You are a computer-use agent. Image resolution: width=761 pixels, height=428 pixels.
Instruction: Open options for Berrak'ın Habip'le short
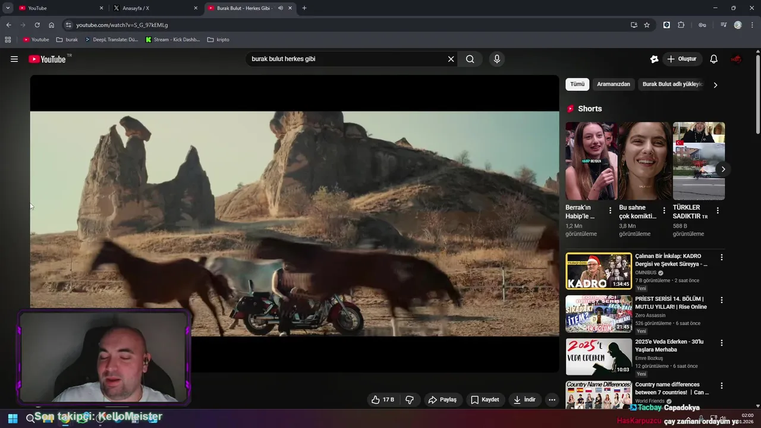[610, 210]
